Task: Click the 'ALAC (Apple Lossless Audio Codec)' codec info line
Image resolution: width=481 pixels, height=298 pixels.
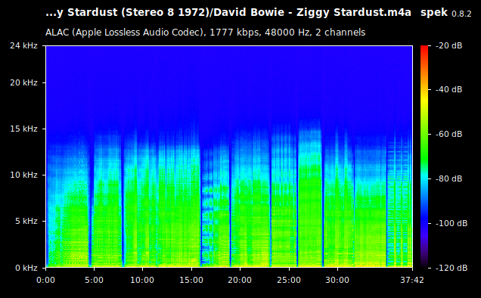Action: pyautogui.click(x=205, y=33)
